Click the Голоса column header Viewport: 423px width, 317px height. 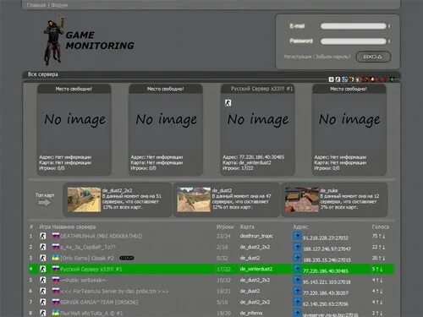[x=381, y=227]
